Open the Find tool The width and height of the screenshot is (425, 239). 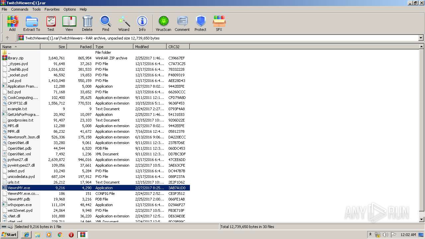pyautogui.click(x=106, y=24)
